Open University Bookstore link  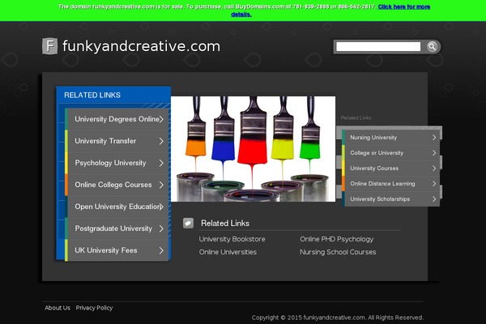coord(232,239)
